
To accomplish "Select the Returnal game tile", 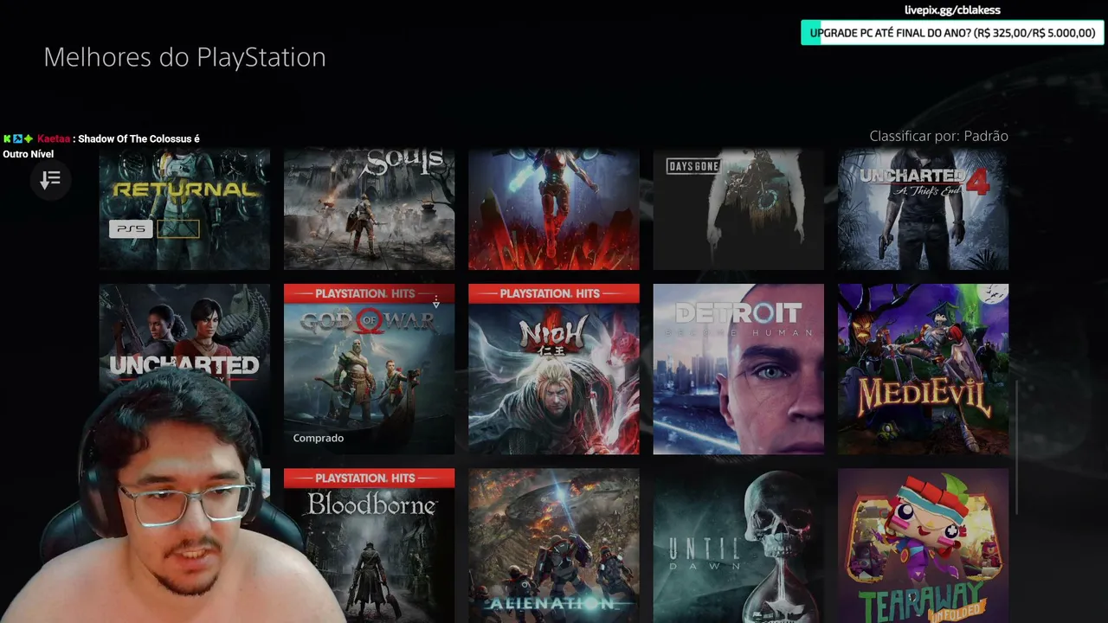I will click(x=184, y=209).
